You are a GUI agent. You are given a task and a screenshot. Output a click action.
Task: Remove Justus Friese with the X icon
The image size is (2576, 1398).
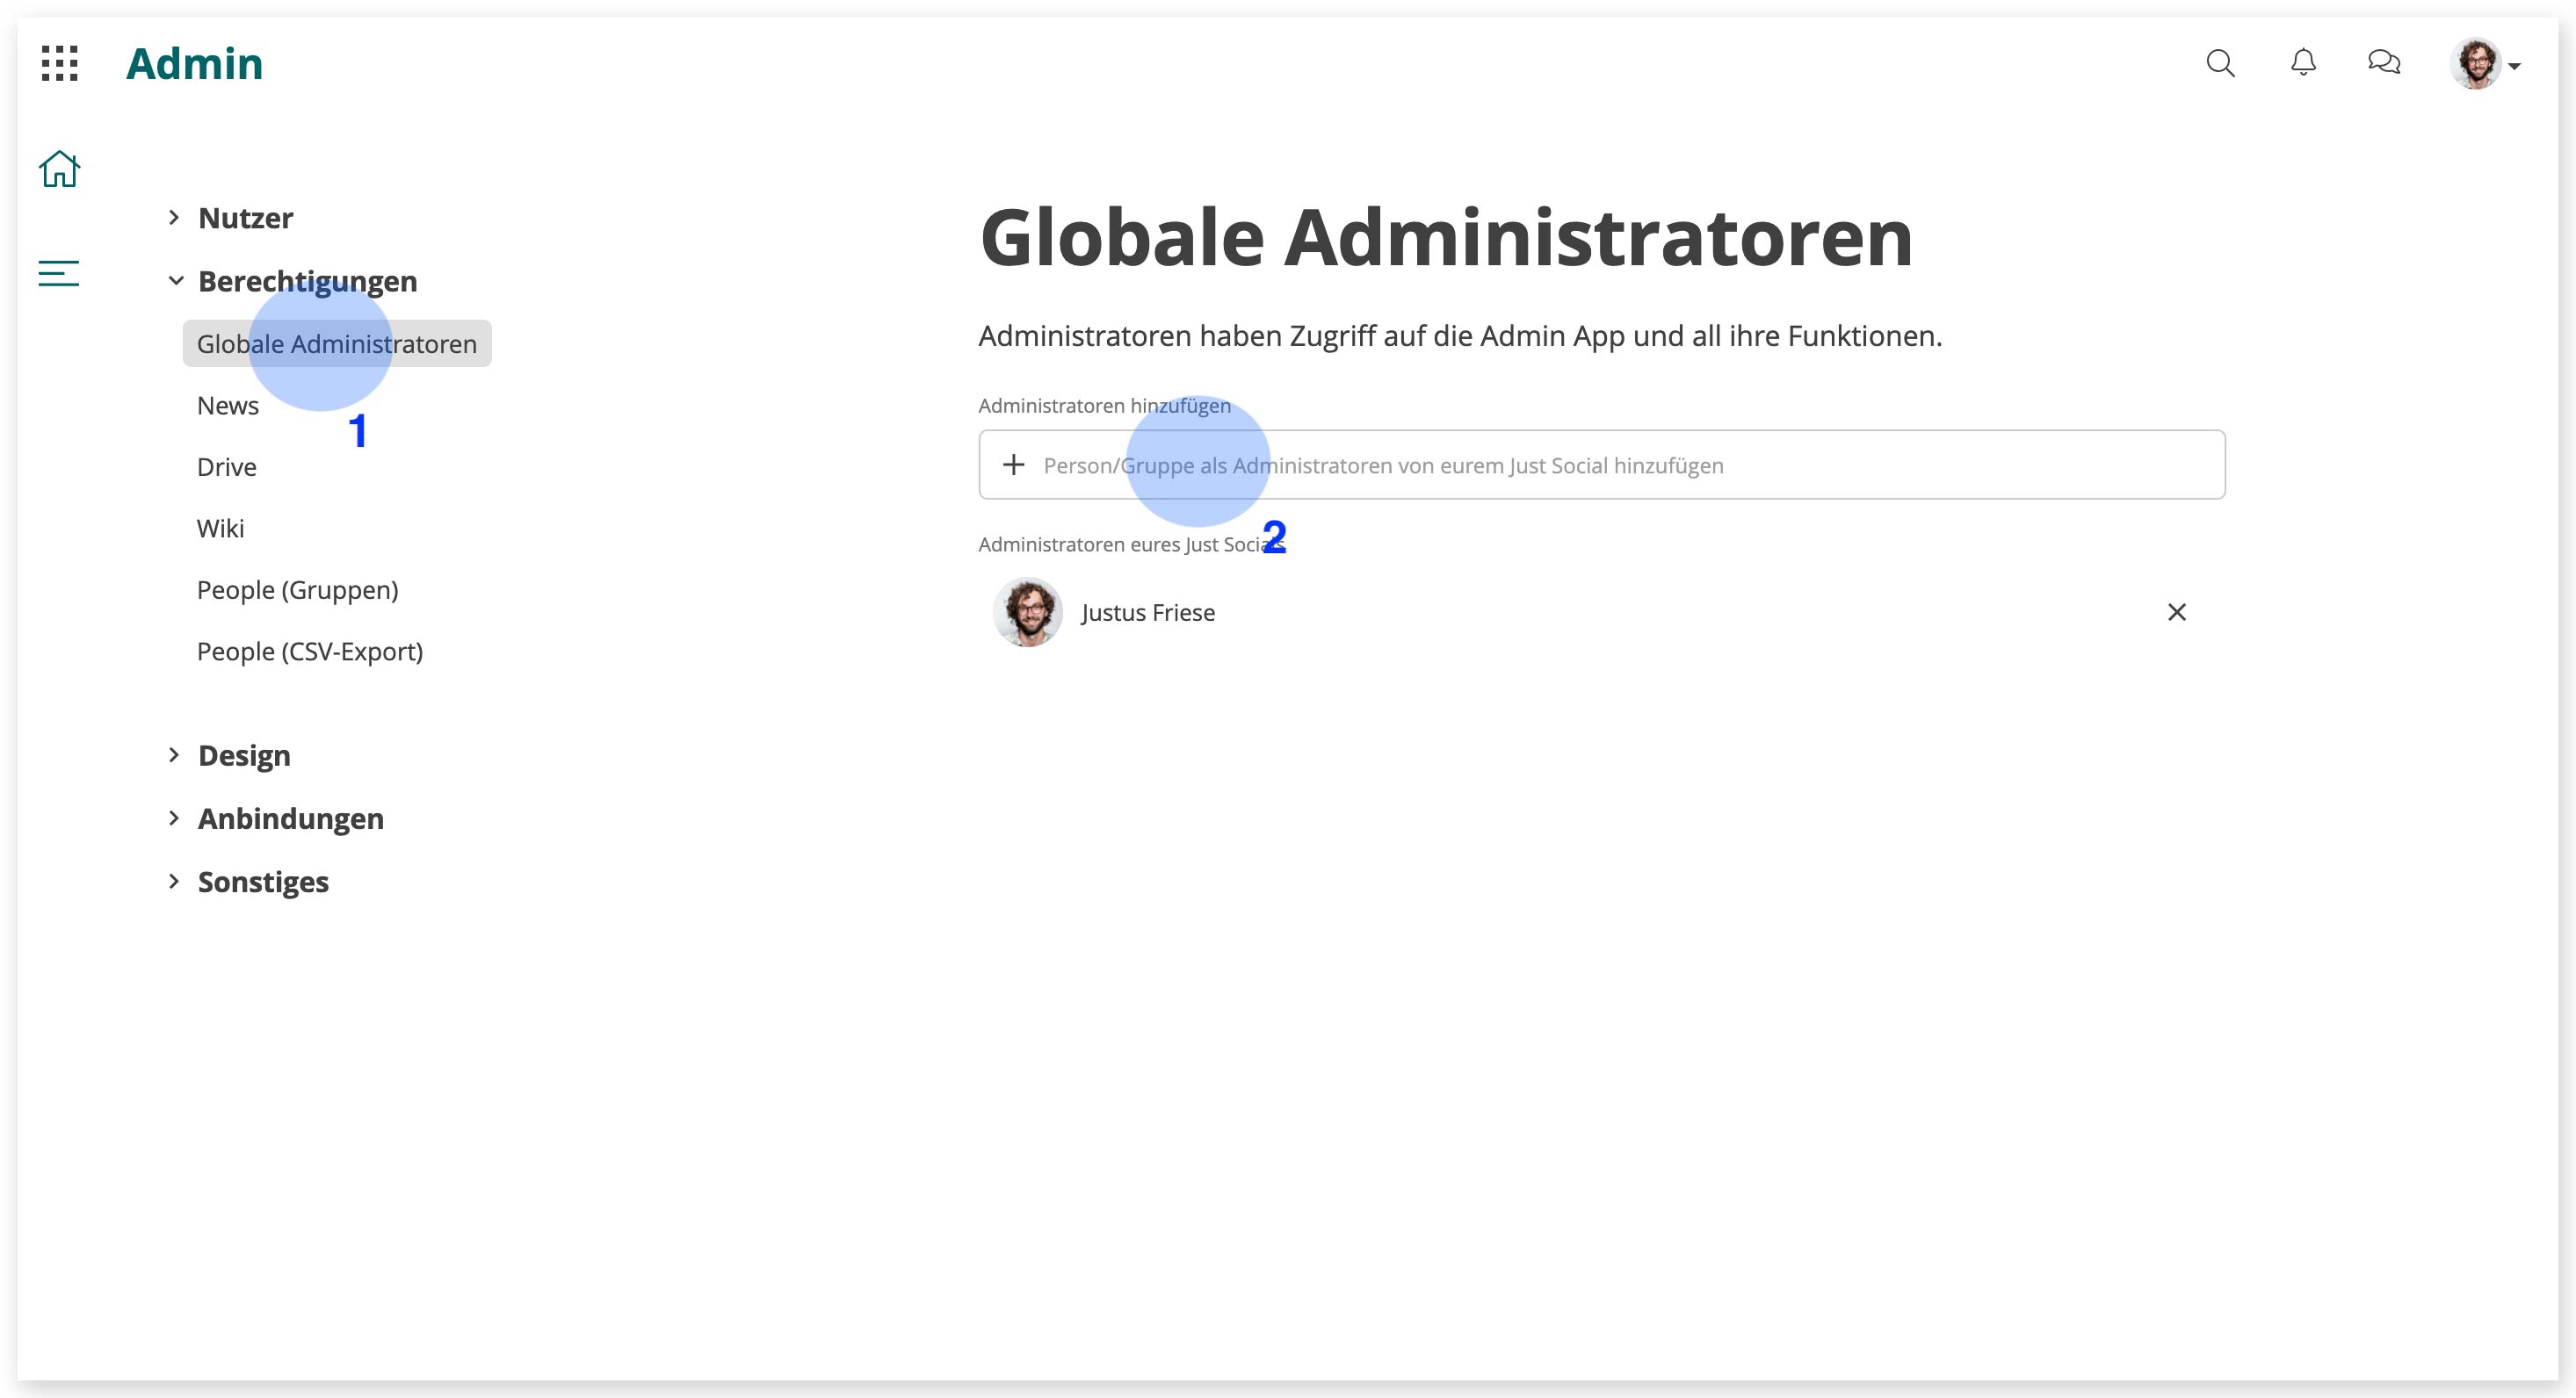pos(2177,611)
